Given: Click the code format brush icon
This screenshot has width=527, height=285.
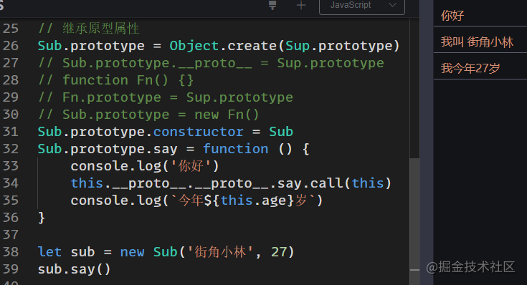Looking at the screenshot, I should tap(272, 5).
